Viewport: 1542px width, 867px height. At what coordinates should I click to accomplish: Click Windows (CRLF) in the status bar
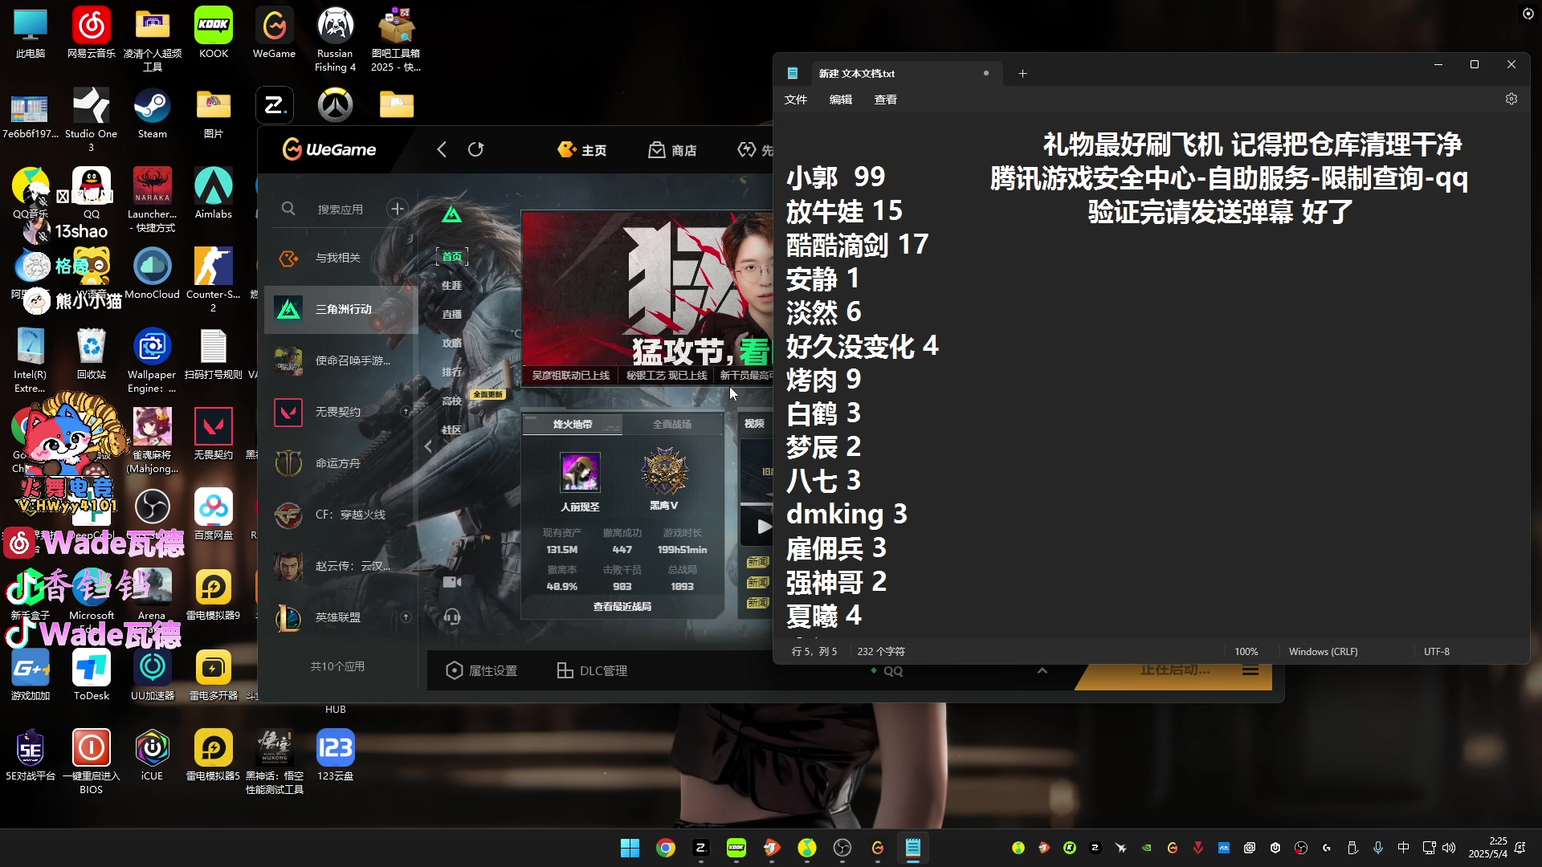tap(1323, 652)
